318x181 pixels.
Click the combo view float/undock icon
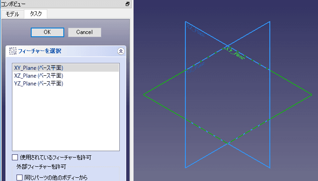[128, 4]
